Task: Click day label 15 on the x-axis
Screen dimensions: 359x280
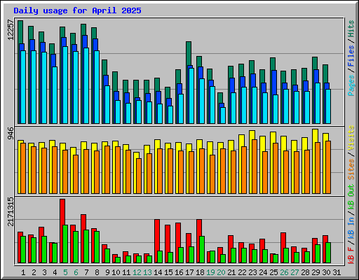Action: [168, 272]
